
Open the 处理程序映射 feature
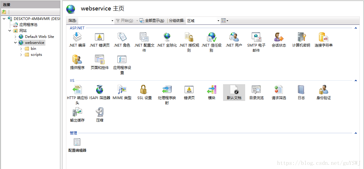(167, 94)
